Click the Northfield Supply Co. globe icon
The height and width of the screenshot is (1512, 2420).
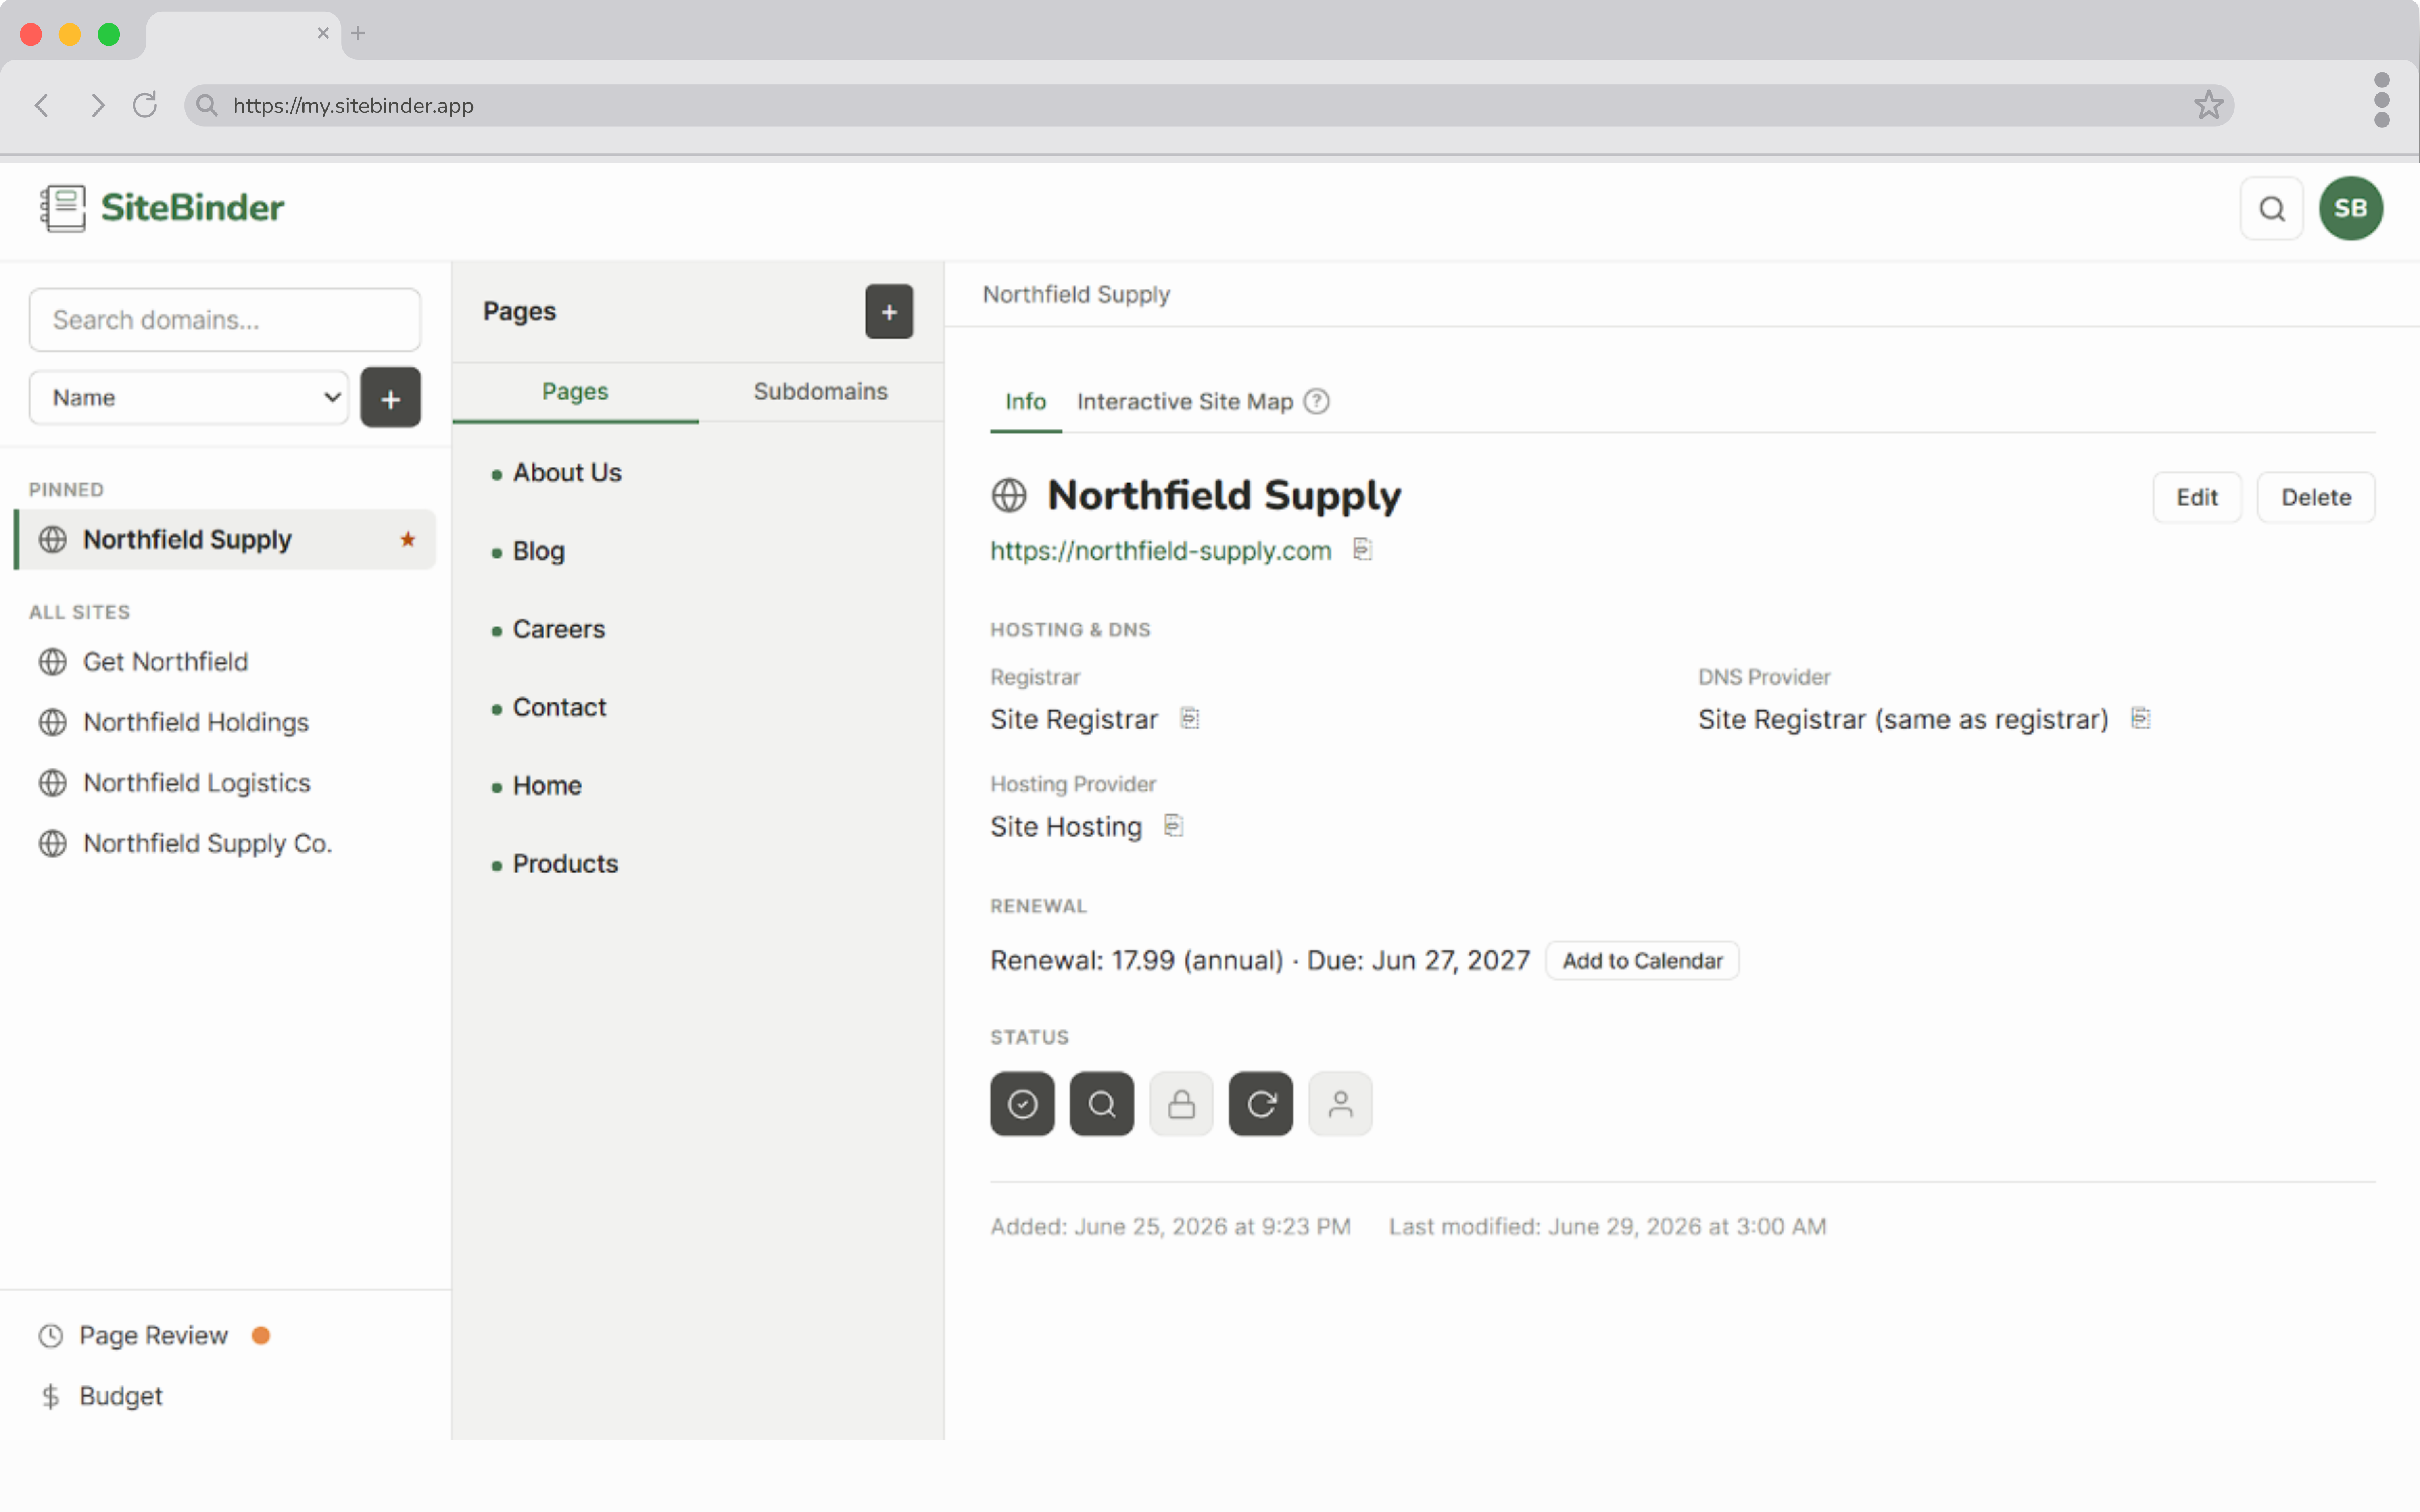[52, 844]
